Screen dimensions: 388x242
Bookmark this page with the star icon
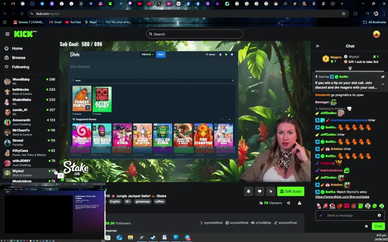point(344,13)
